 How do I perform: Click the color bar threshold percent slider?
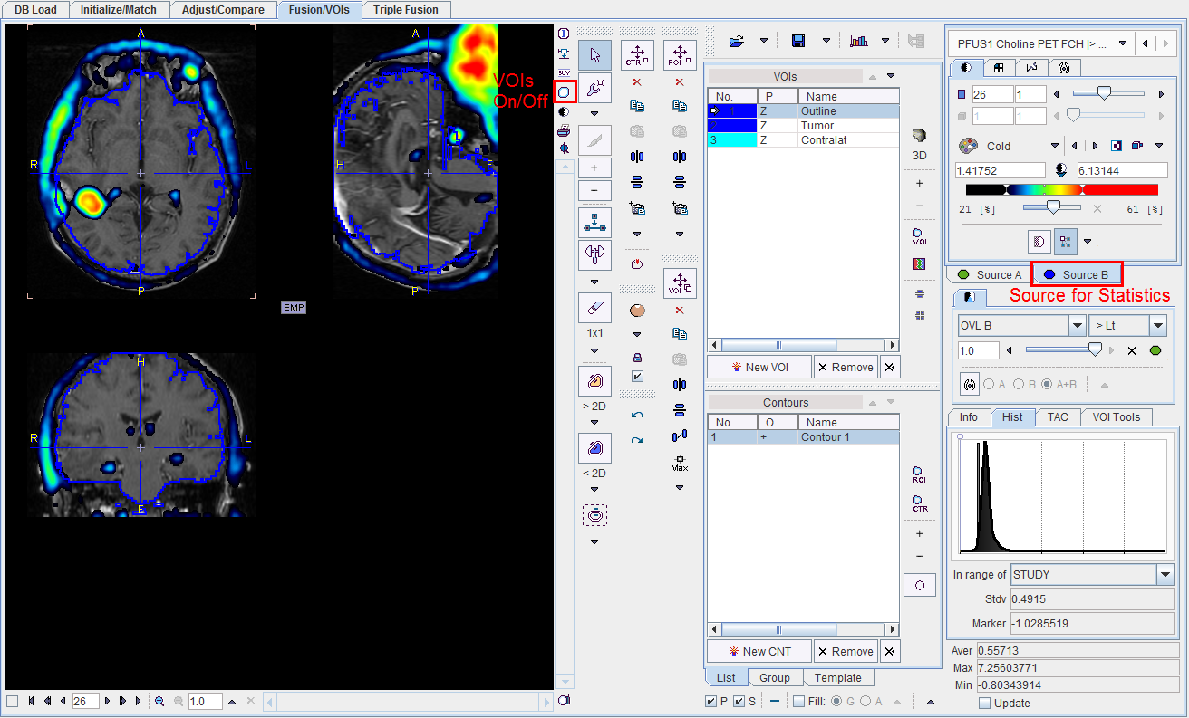pos(1054,208)
